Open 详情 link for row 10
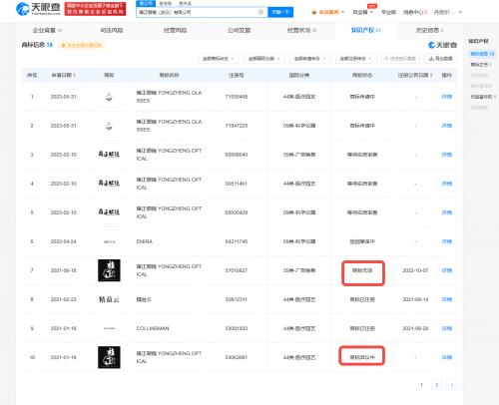Screen dimensions: 499x405 pos(446,357)
